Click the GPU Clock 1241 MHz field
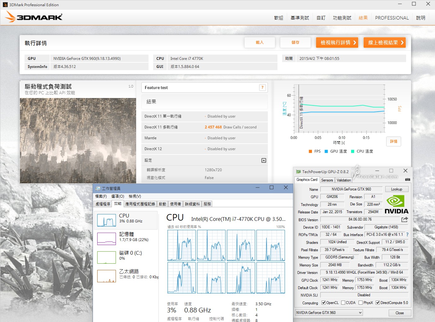The image size is (435, 322). tap(330, 280)
